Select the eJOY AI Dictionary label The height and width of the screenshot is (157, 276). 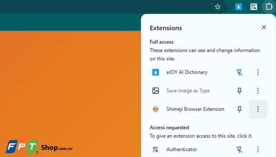point(187,72)
